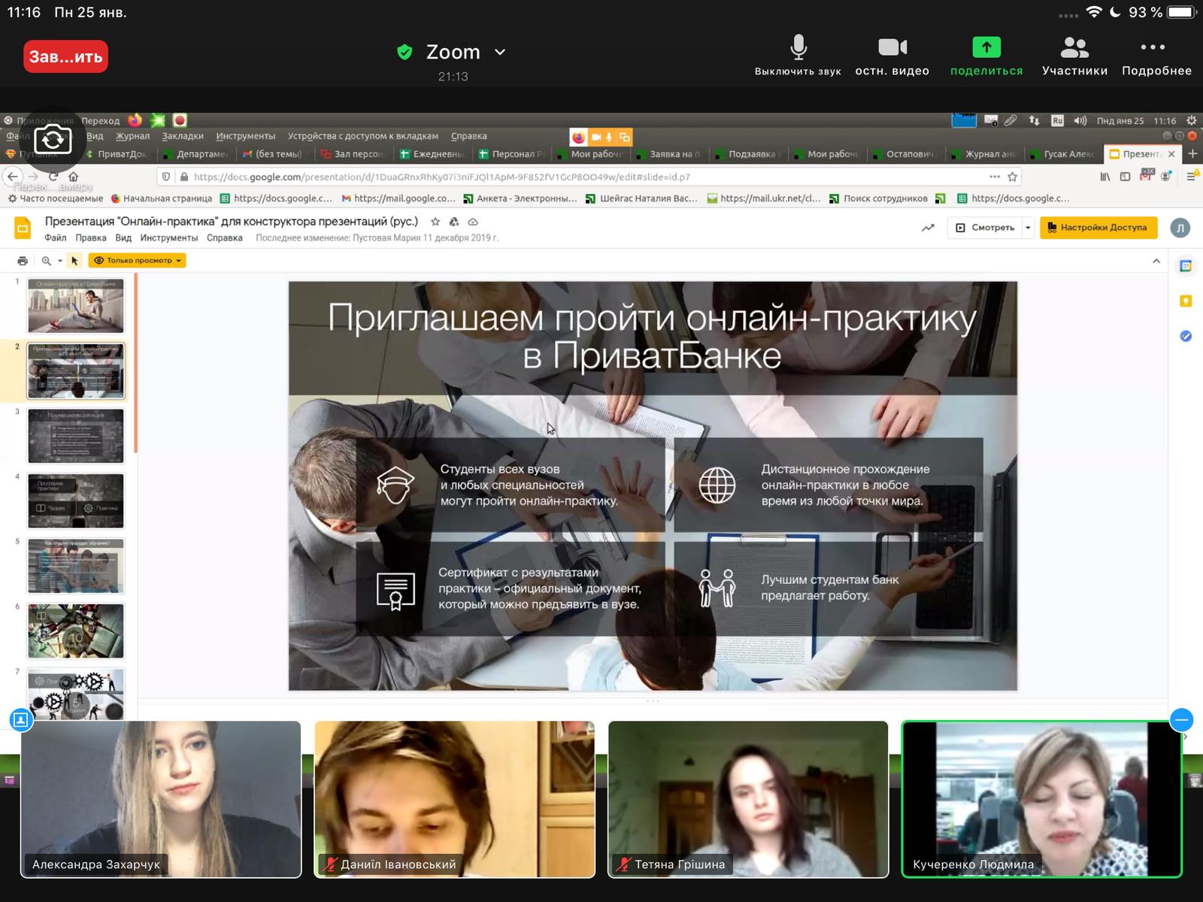Click the zoom magnifier tool
Viewport: 1203px width, 902px height.
pos(46,261)
